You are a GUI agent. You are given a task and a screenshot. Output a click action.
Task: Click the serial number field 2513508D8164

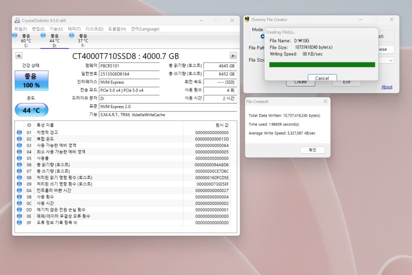129,74
